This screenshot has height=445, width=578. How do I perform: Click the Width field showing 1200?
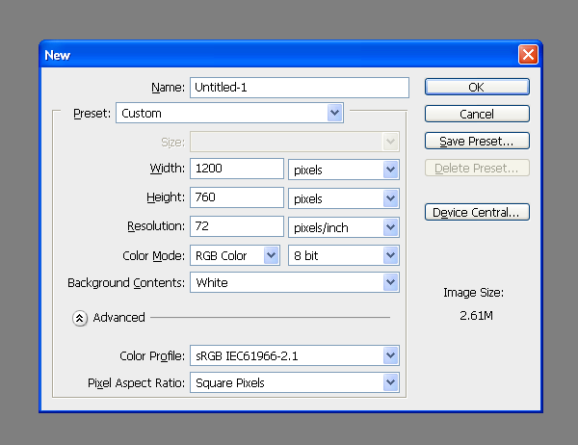[237, 169]
